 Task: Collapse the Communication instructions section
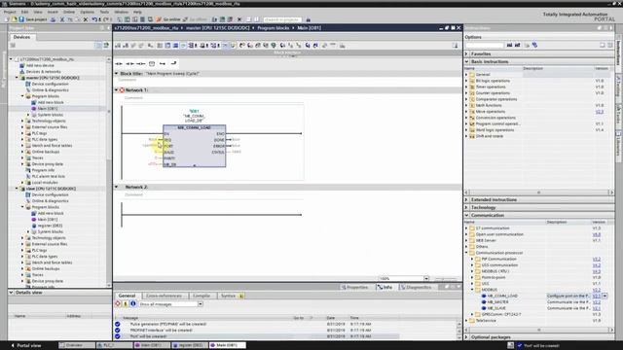[467, 215]
